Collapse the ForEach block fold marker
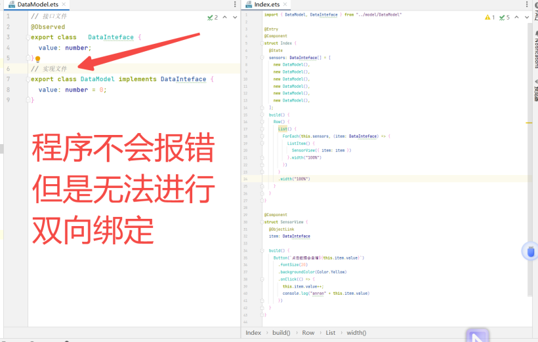This screenshot has height=342, width=538. pos(262,136)
